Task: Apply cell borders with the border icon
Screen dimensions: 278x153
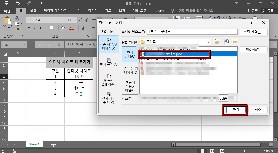Action: 51,28
